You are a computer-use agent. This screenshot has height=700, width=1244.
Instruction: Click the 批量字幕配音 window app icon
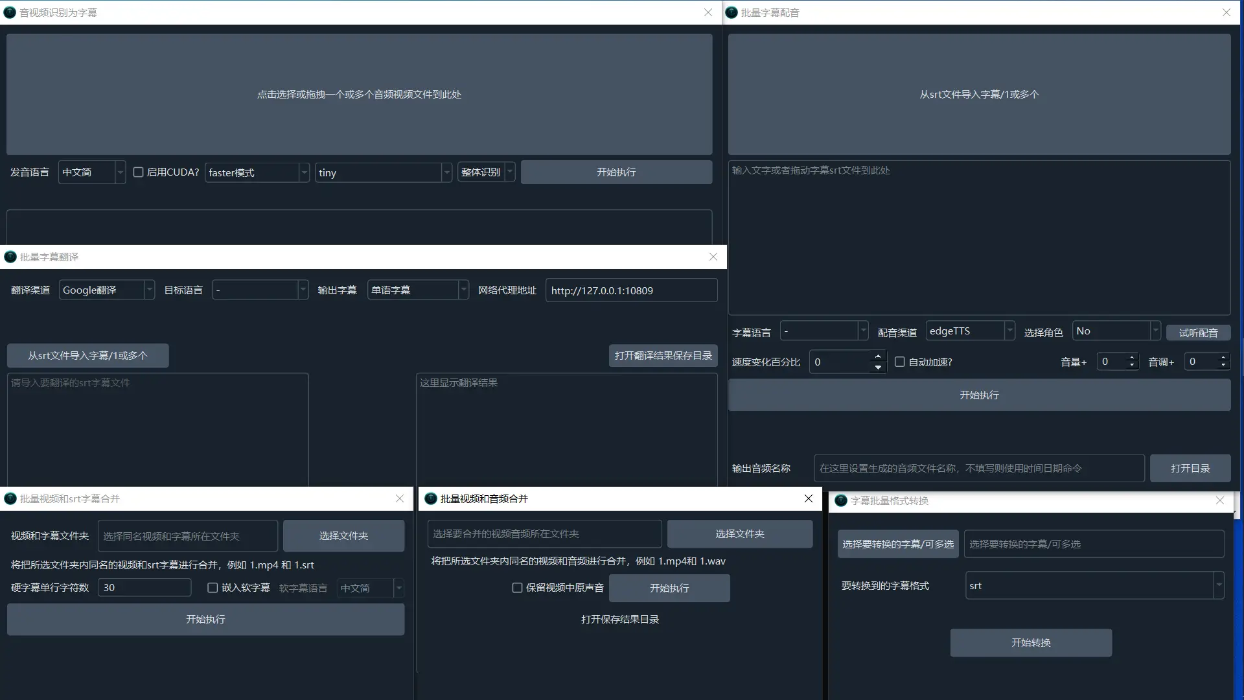click(731, 12)
